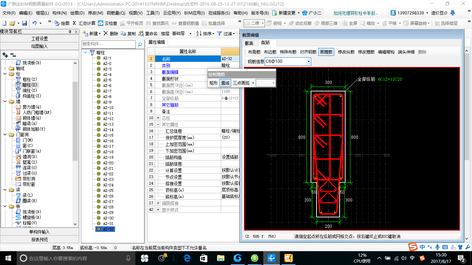Switch to 截面 tab
472x265 pixels.
[249, 43]
